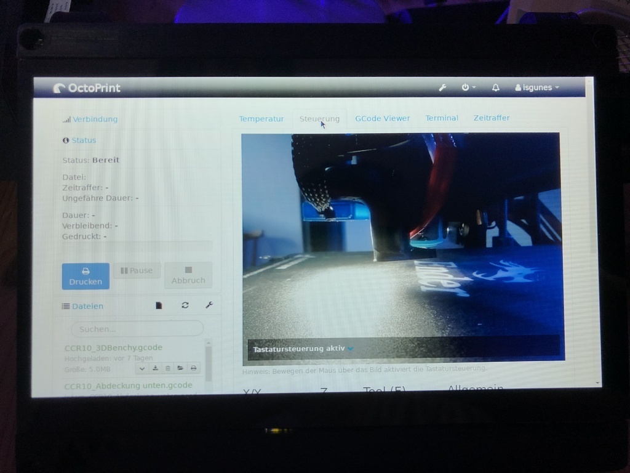Refresh the file list
This screenshot has height=473, width=630.
[185, 305]
